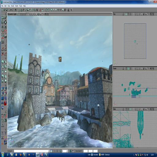Click the CSG Add brush icon
Screen dimensions: 157x157
coord(2,89)
